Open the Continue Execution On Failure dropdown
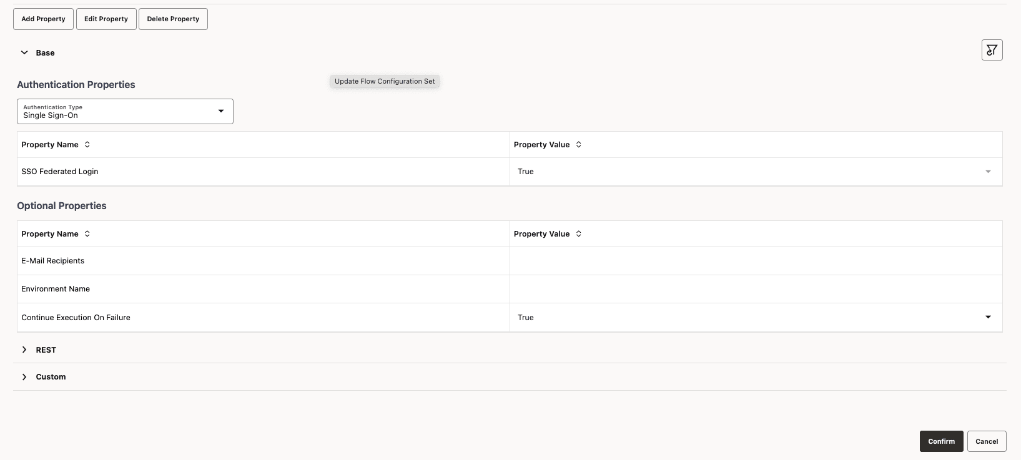 point(988,318)
